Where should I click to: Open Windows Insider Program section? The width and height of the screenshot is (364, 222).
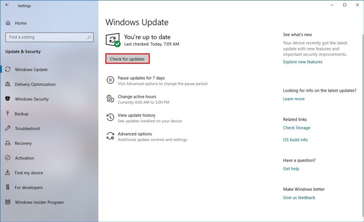(39, 202)
